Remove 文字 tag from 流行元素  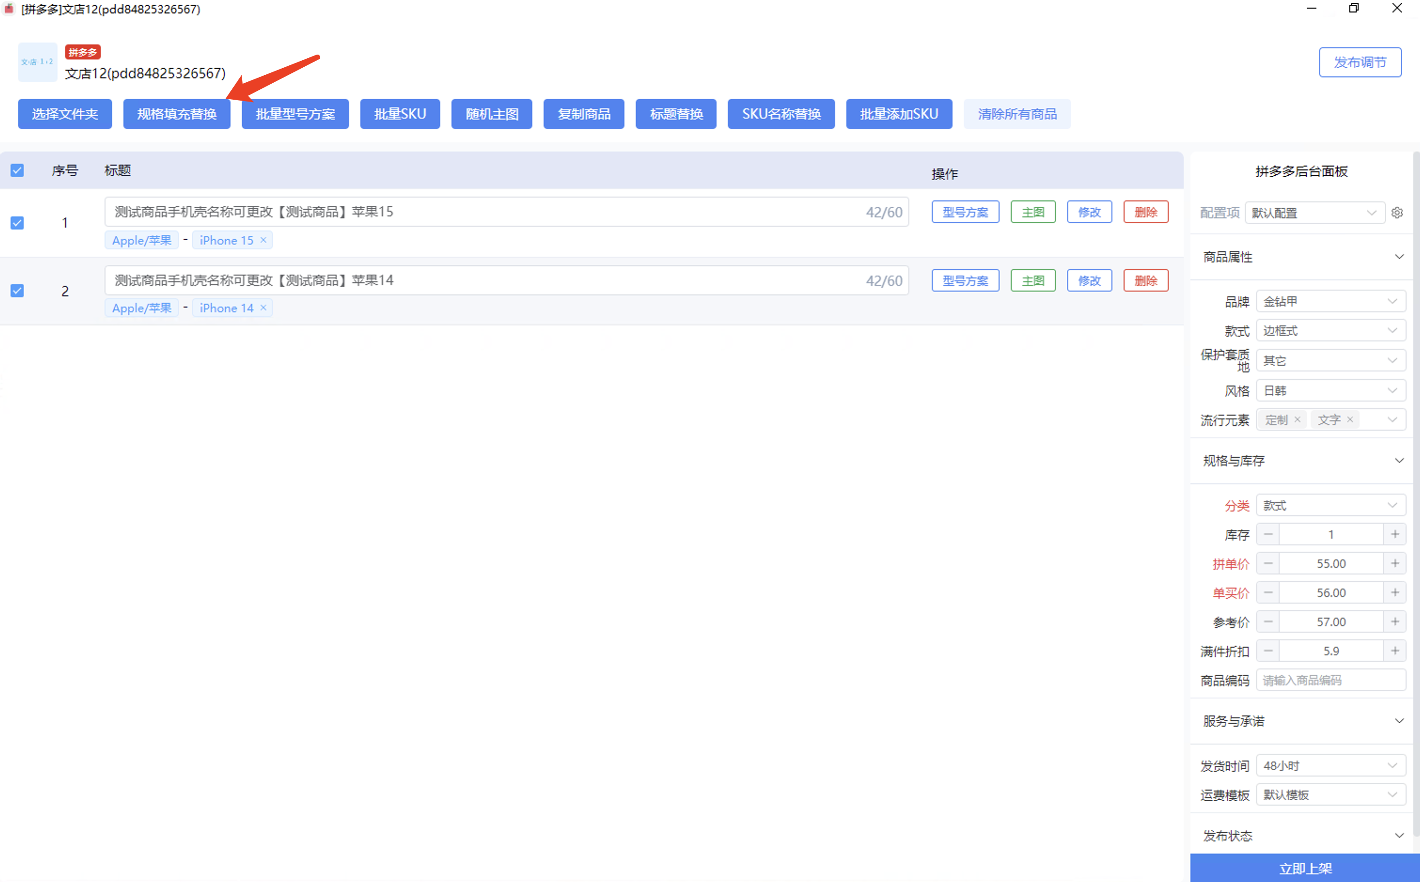pyautogui.click(x=1349, y=419)
